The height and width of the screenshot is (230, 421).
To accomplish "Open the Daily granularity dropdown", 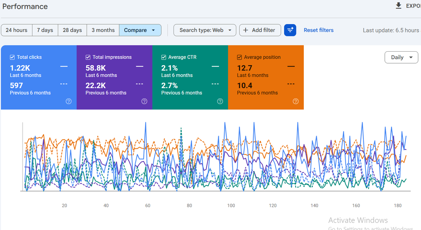I will (401, 57).
